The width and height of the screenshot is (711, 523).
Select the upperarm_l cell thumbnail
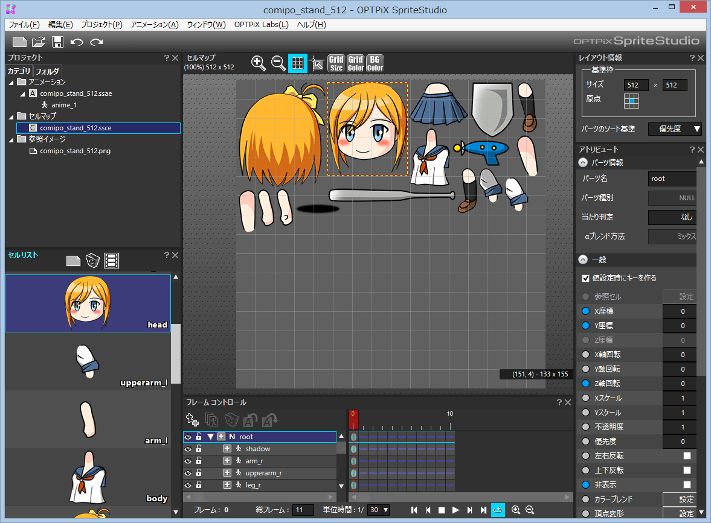point(88,361)
